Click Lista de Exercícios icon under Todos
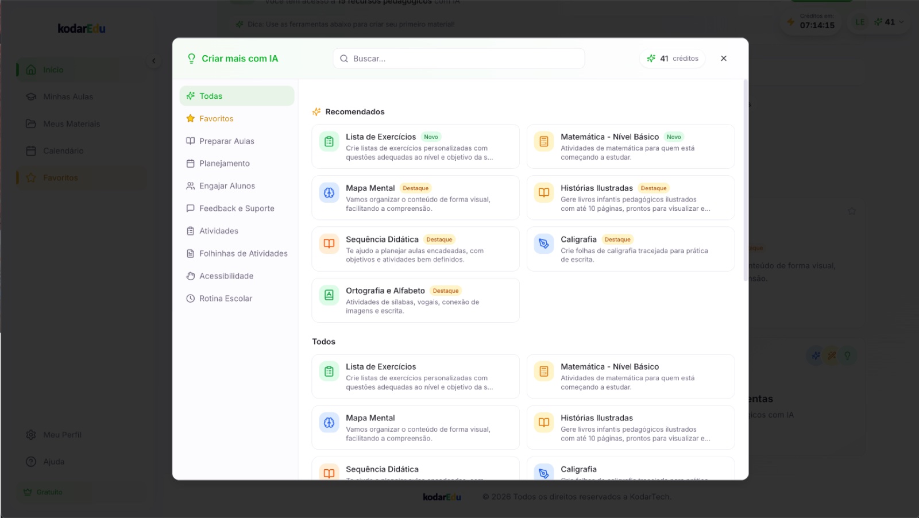Image resolution: width=919 pixels, height=518 pixels. 329,371
